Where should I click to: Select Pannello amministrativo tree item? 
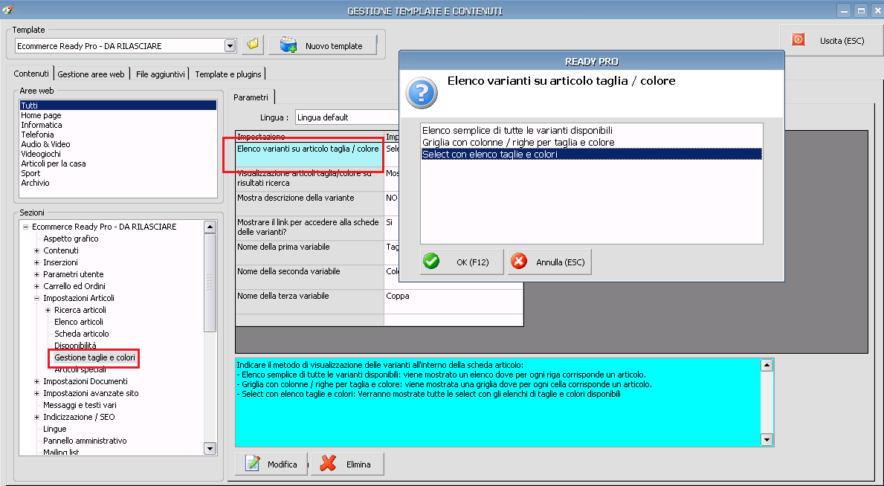(x=86, y=441)
